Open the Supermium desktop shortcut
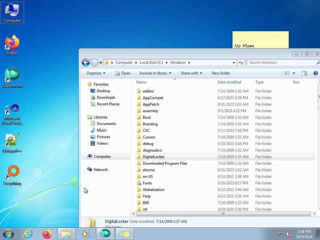The width and height of the screenshot is (320, 240). pyautogui.click(x=12, y=77)
